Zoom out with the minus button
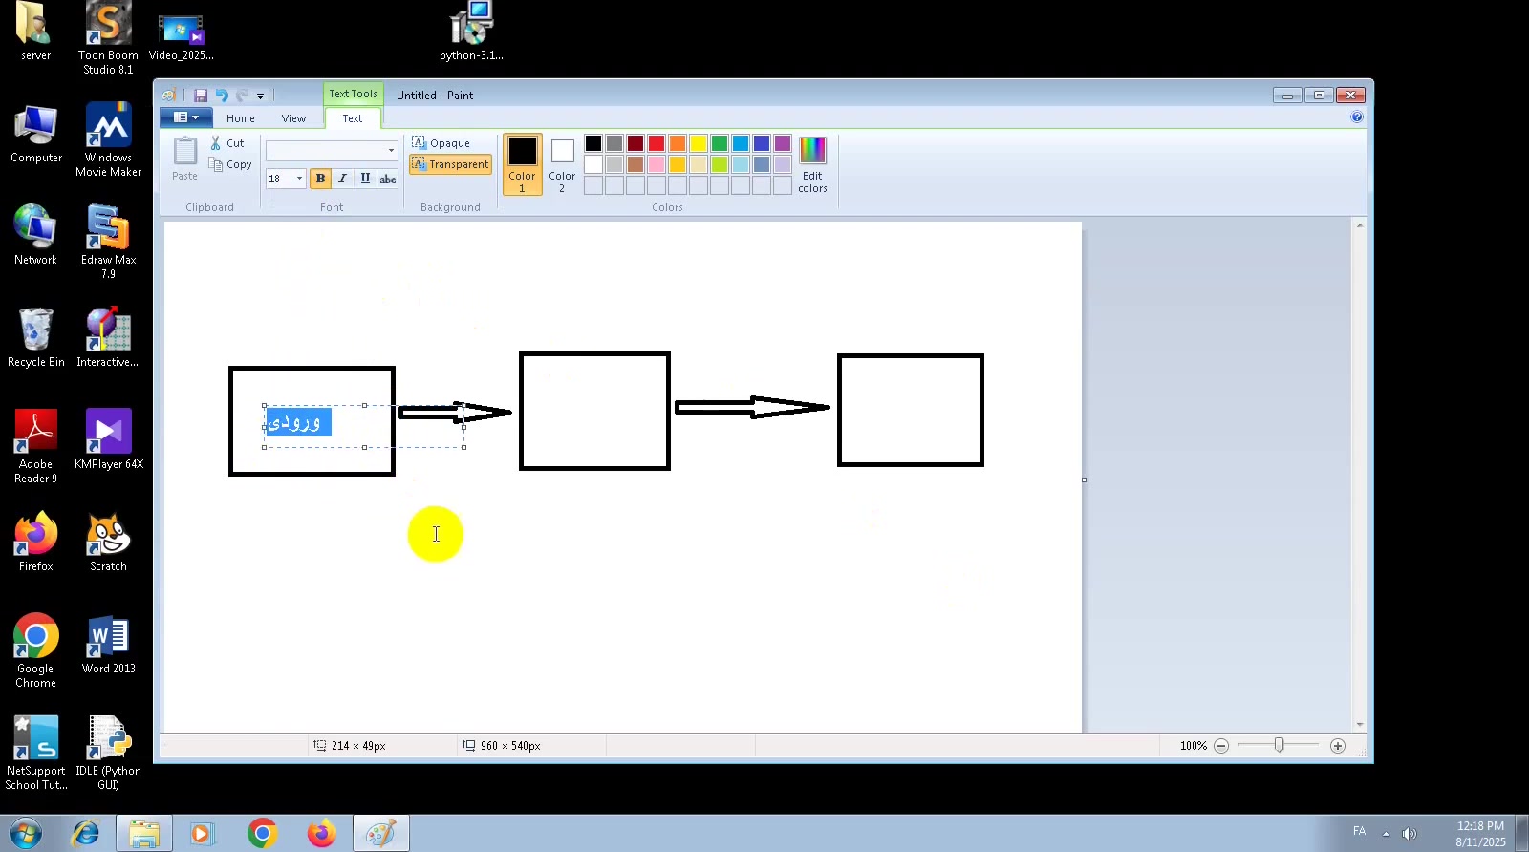Image resolution: width=1529 pixels, height=852 pixels. 1221,746
